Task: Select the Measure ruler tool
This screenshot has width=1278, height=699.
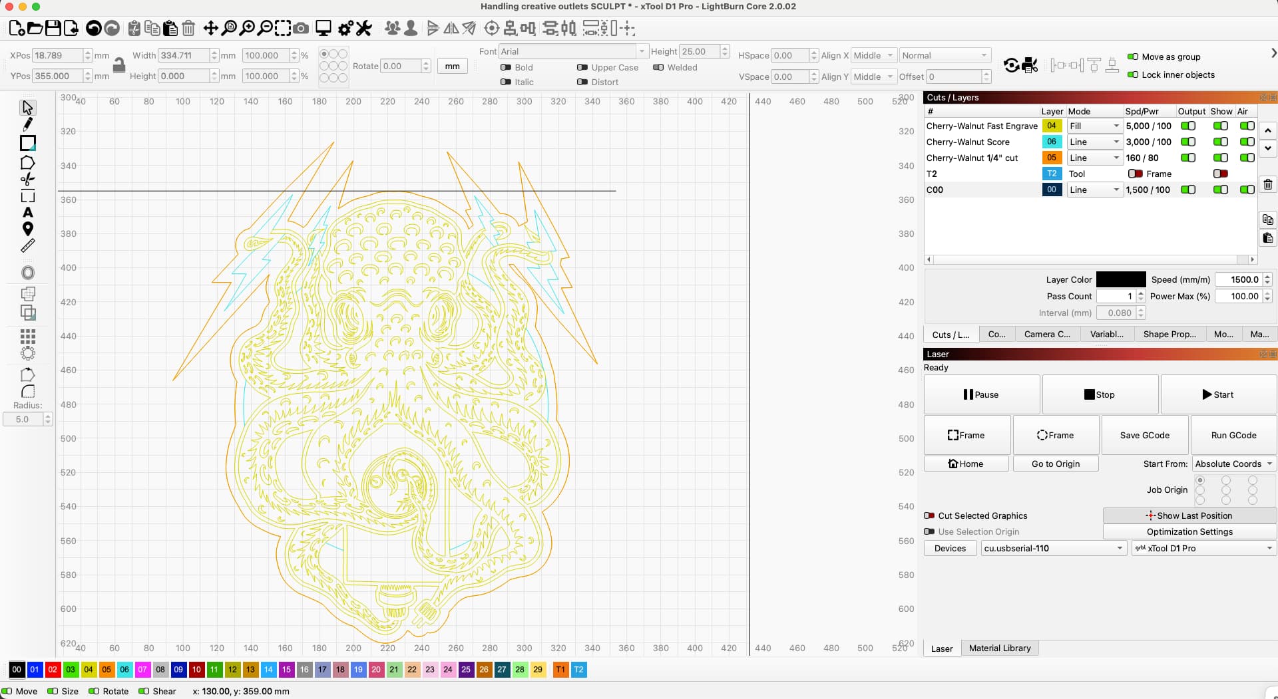Action: point(27,246)
